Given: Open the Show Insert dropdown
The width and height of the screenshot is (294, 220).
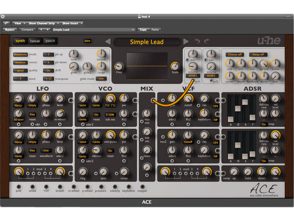Looking at the screenshot, I should pos(72,23).
